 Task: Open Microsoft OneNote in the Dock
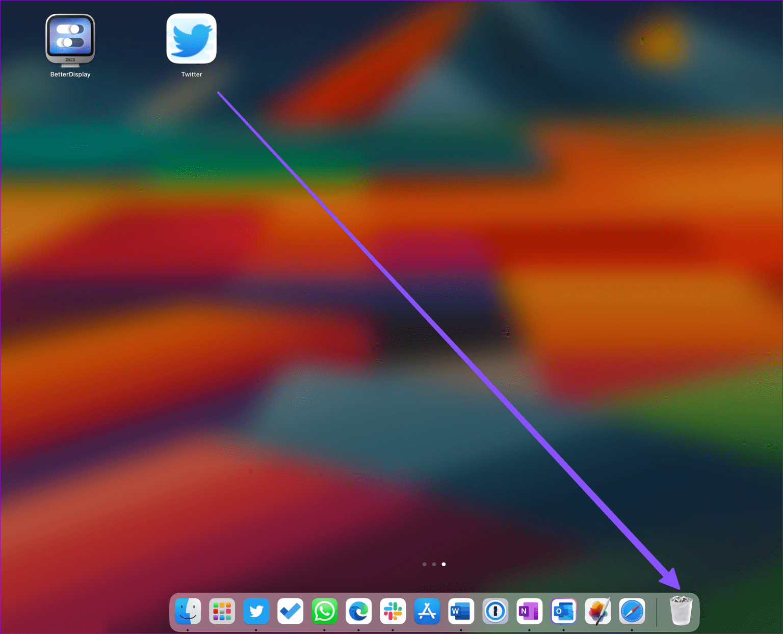click(529, 611)
